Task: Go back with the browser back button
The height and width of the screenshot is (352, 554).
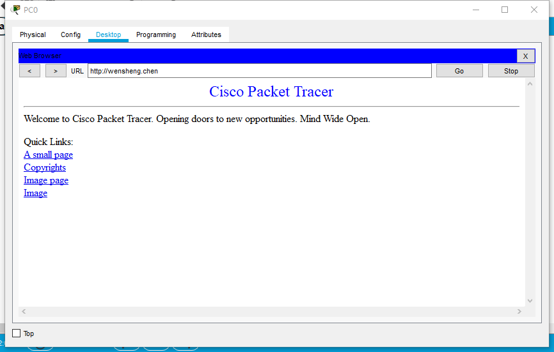Action: click(x=29, y=71)
